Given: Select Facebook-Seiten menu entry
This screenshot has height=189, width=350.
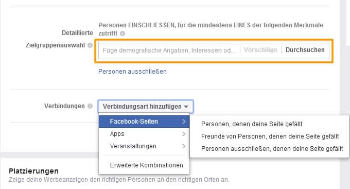Looking at the screenshot, I should (x=144, y=122).
